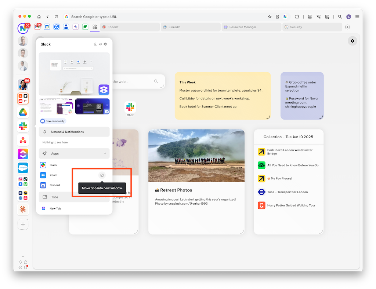The image size is (376, 289).
Task: Open Asana app in the sidebar
Action: tap(23, 140)
